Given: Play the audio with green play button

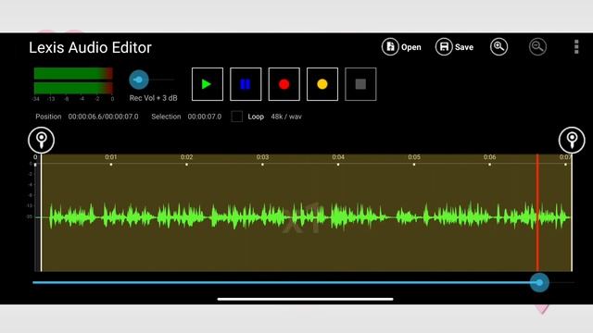Looking at the screenshot, I should point(208,84).
